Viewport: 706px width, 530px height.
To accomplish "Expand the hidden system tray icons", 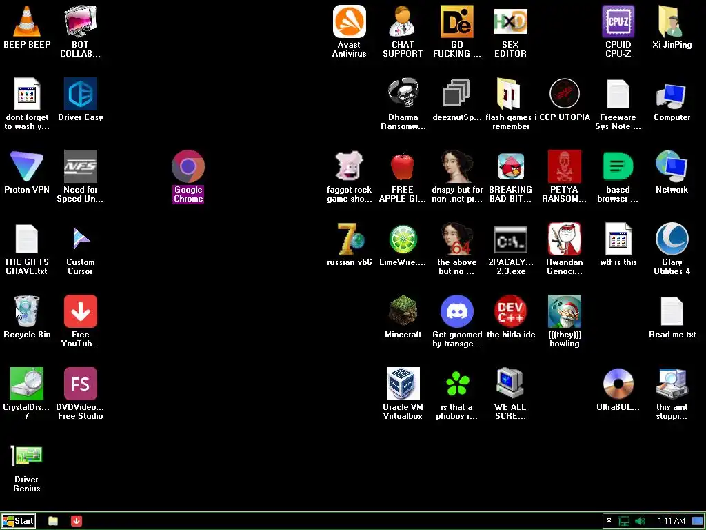I will tap(609, 521).
